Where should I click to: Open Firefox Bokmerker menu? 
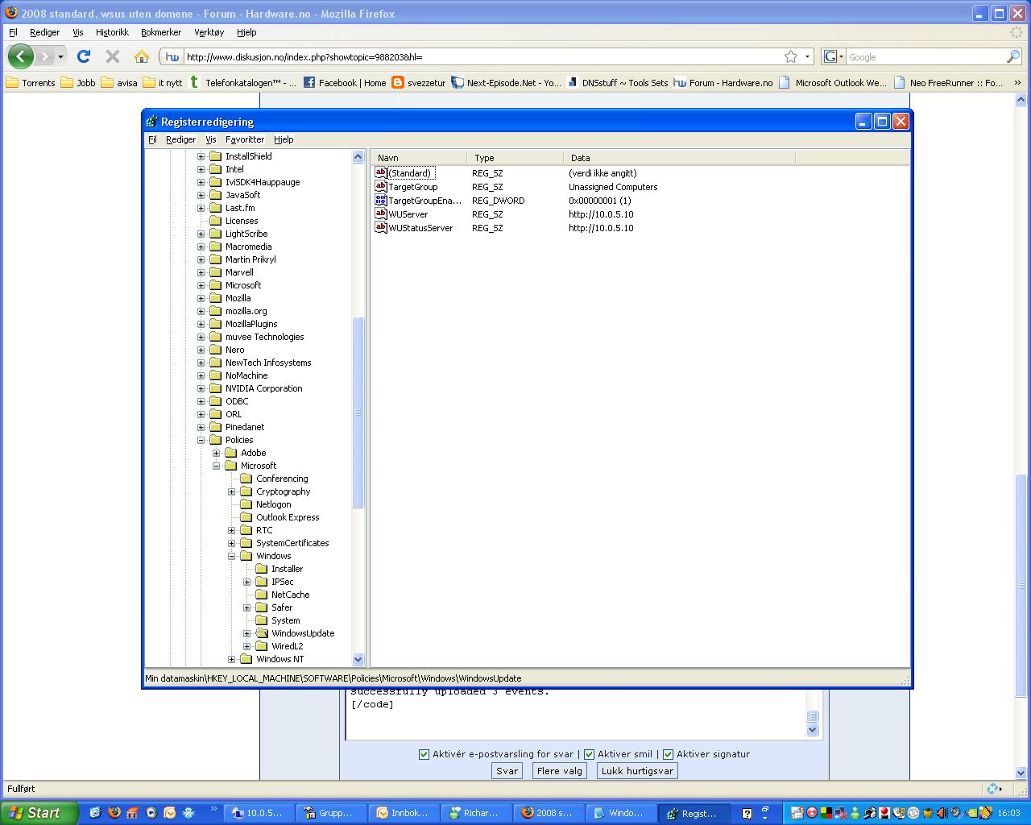coord(161,32)
